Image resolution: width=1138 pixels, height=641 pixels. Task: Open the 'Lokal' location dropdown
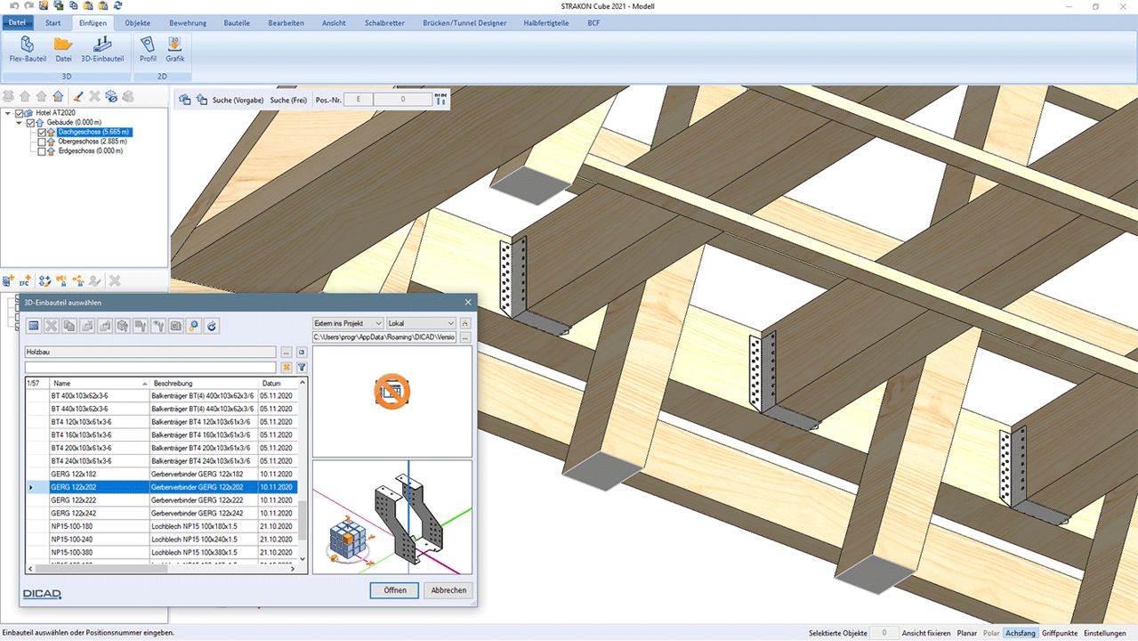point(421,323)
